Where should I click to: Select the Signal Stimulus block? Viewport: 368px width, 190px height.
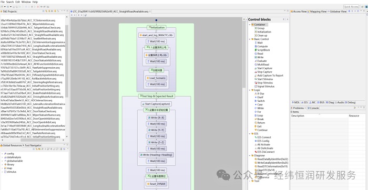click(x=265, y=87)
